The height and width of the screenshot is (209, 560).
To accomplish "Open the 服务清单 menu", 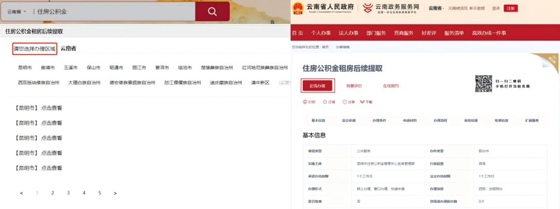I will (454, 33).
